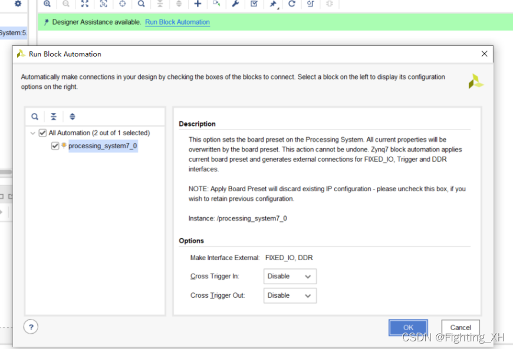Image resolution: width=513 pixels, height=349 pixels.
Task: Validate the design with the checkmark icon
Action: pyautogui.click(x=254, y=4)
